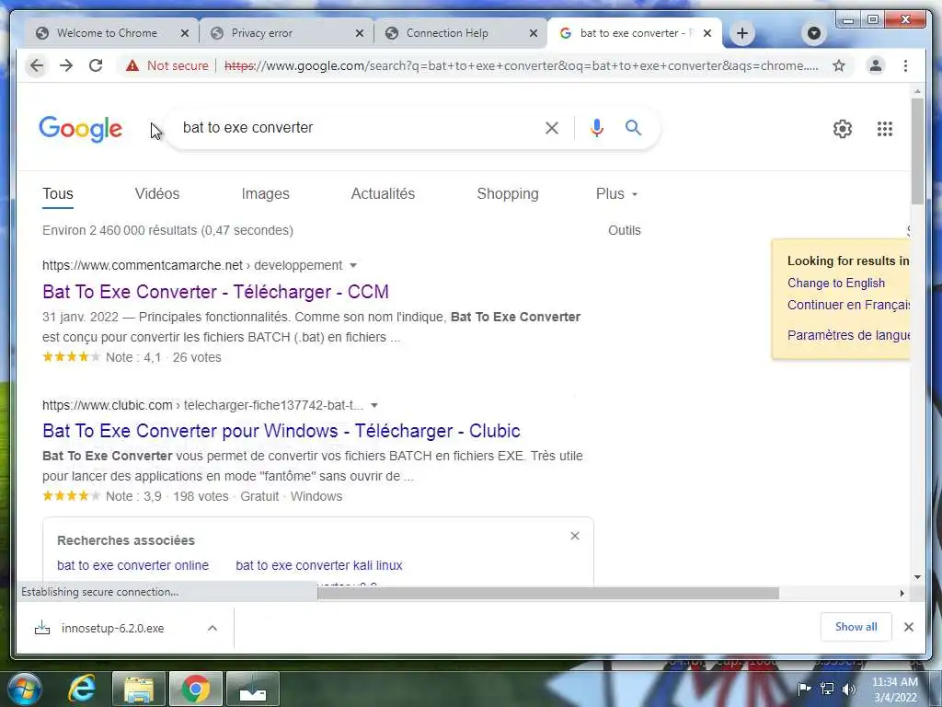Clear the search box with X
The width and height of the screenshot is (942, 707).
pyautogui.click(x=552, y=128)
